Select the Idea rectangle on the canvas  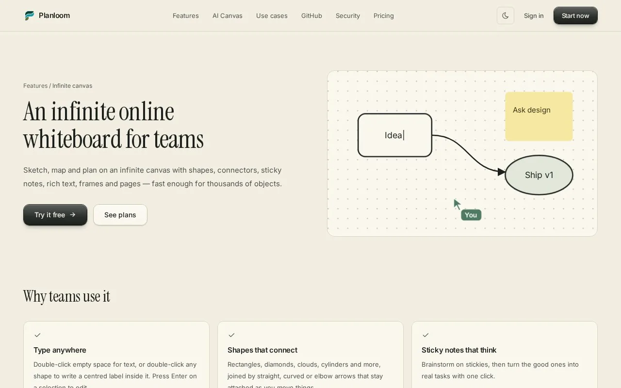pos(395,135)
